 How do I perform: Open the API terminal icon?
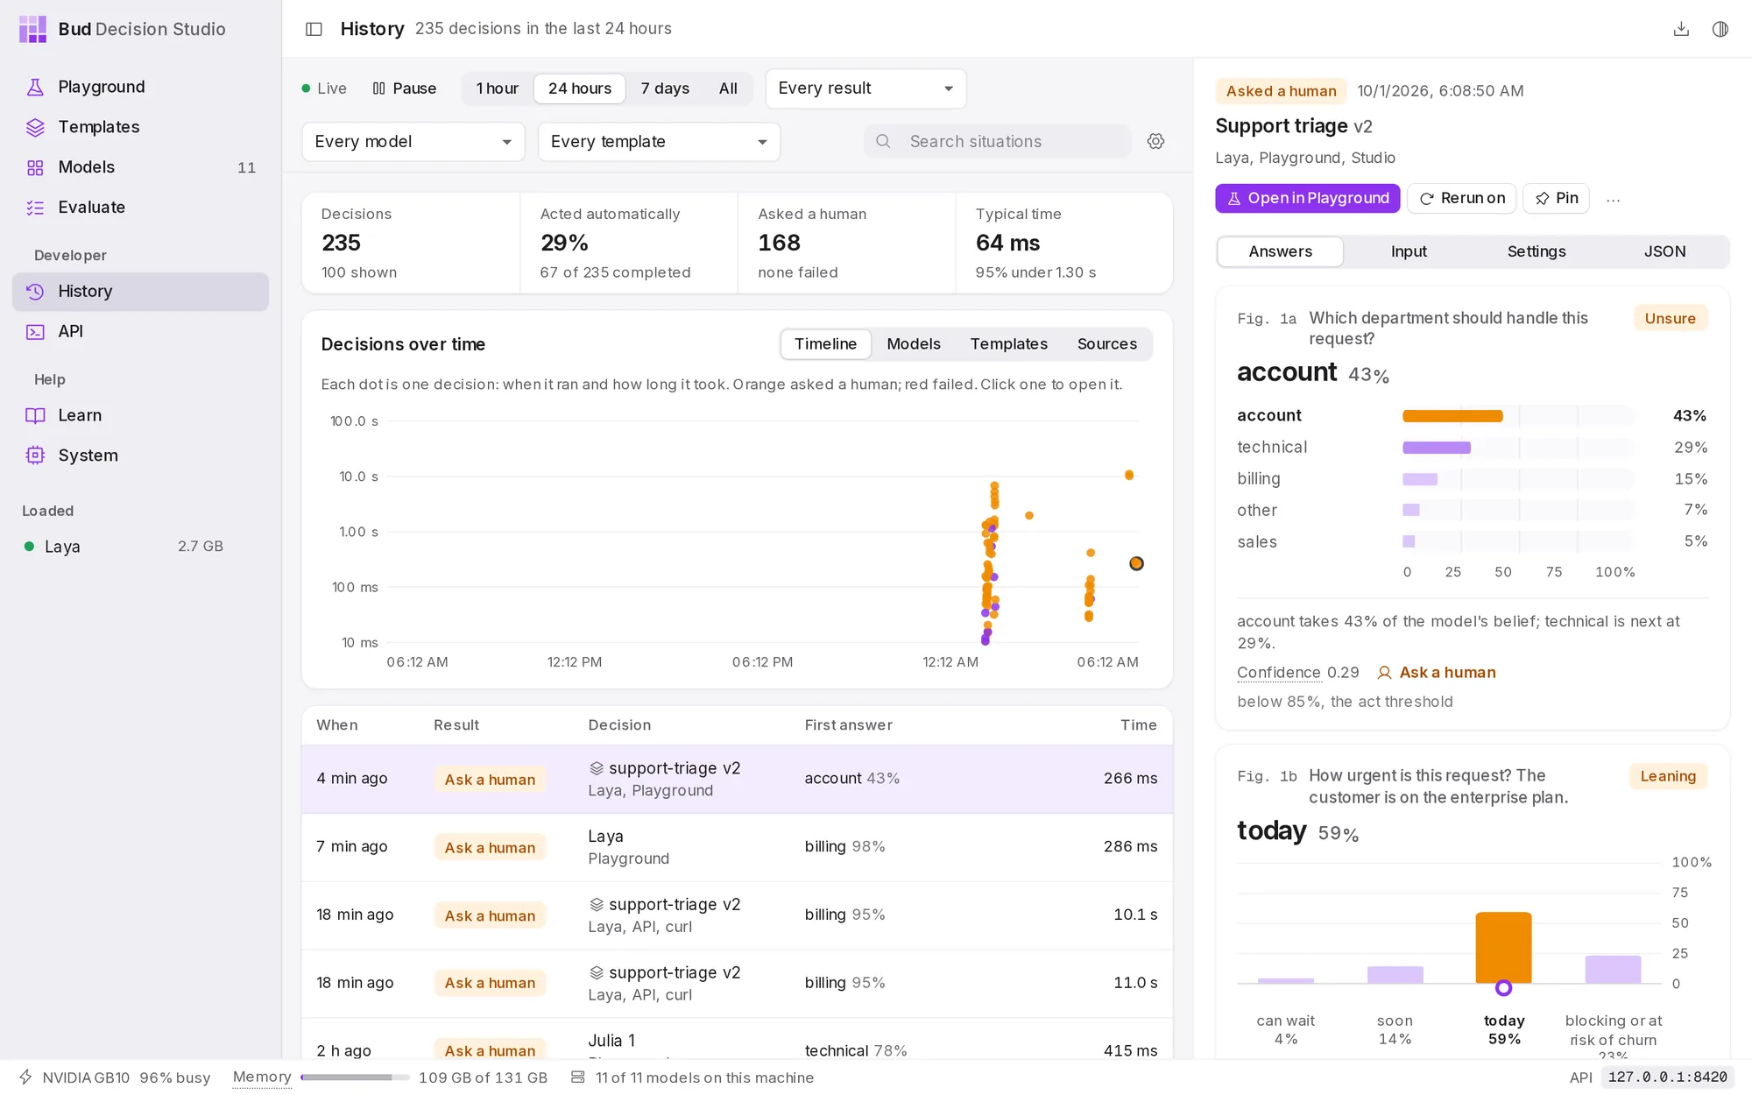pos(35,332)
